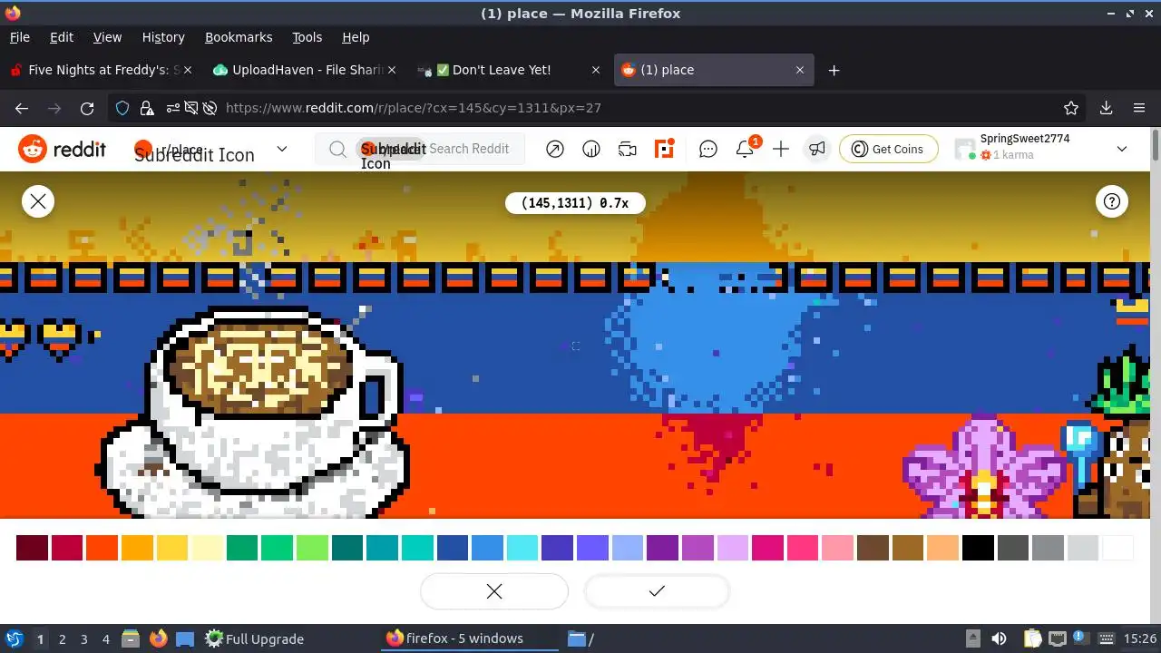Choose the dark teal swatch

[347, 548]
